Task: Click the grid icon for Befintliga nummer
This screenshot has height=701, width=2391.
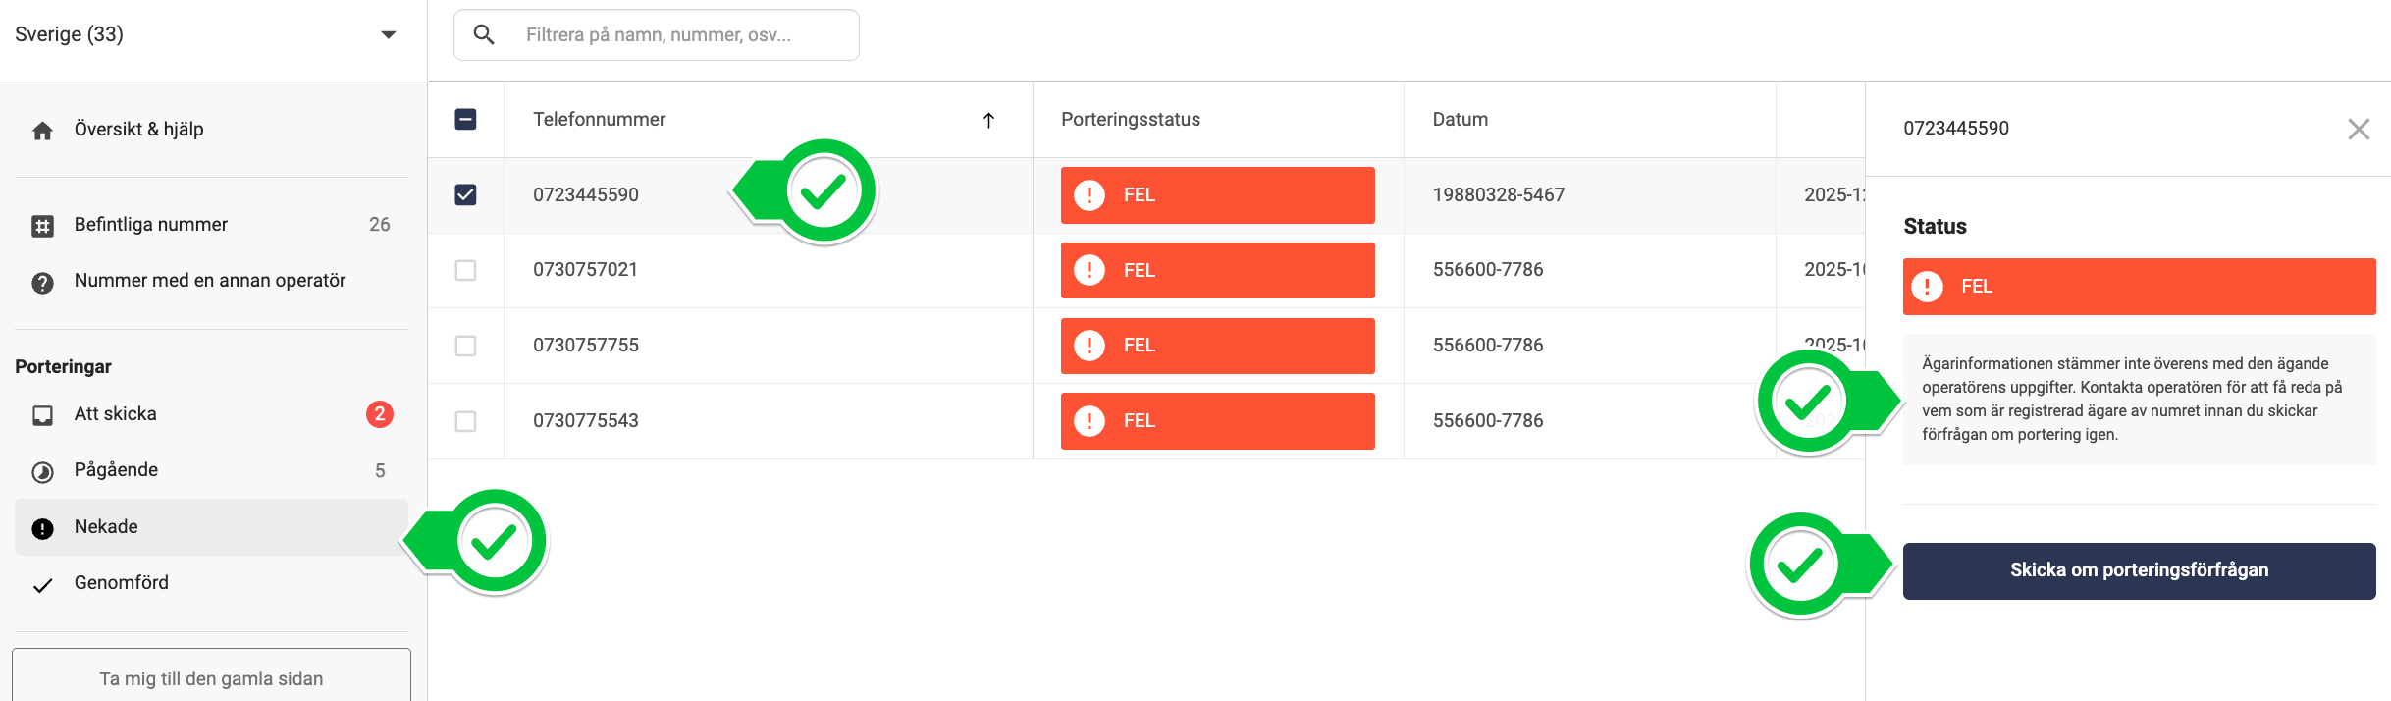Action: tap(42, 226)
